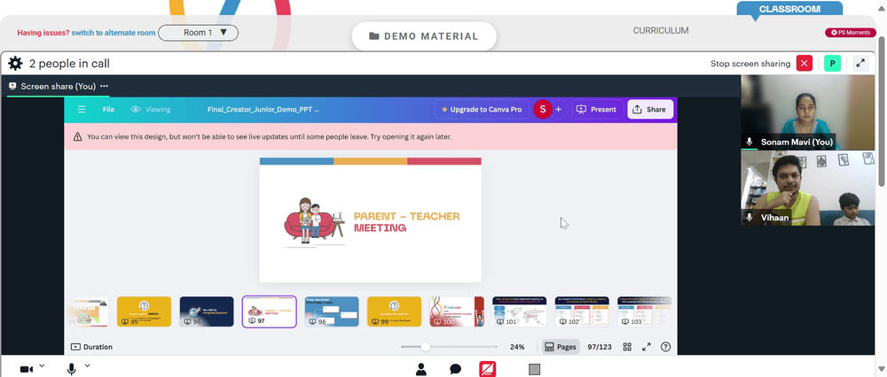Viewport: 887px width, 377px height.
Task: Select slide thumbnail 101
Action: pos(519,312)
